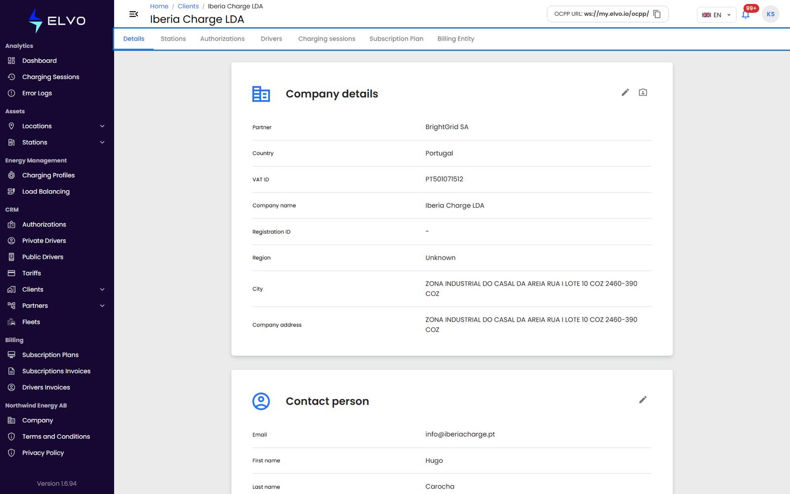Viewport: 790px width, 494px height.
Task: Go to Home via breadcrumb
Action: (159, 6)
